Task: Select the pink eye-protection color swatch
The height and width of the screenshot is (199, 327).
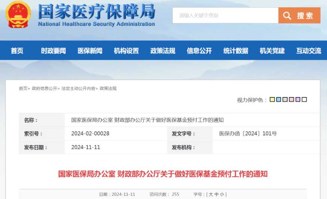Action: tap(291, 100)
